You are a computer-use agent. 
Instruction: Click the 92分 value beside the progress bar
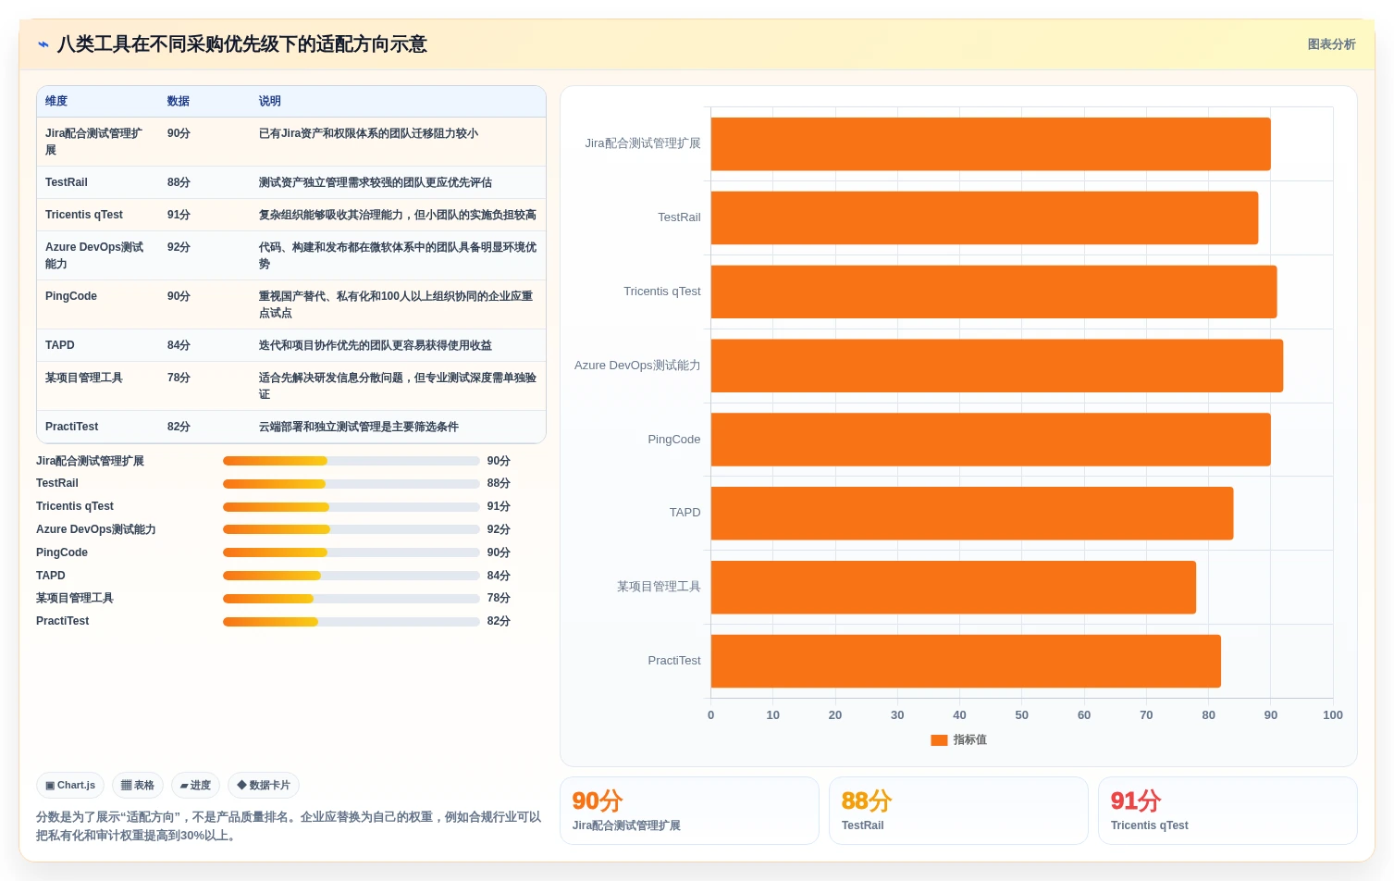point(499,529)
